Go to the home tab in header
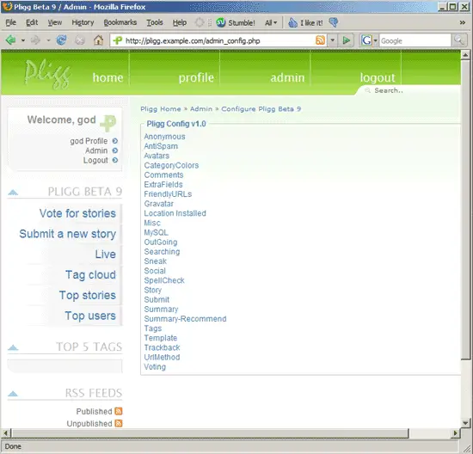The image size is (473, 454). (x=107, y=78)
